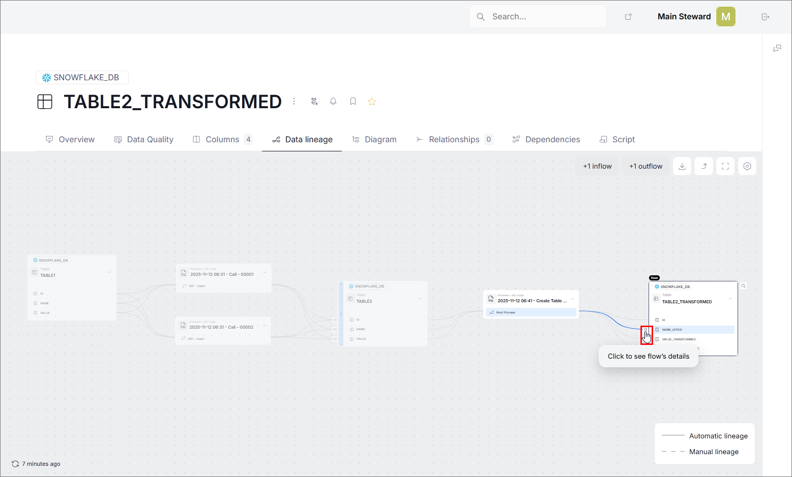Show the +1 outflow nodes
The image size is (792, 477).
click(646, 166)
